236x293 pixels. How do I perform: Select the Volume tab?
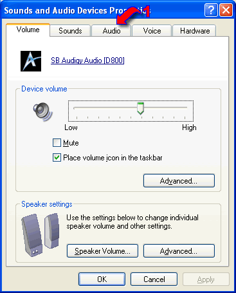[28, 30]
